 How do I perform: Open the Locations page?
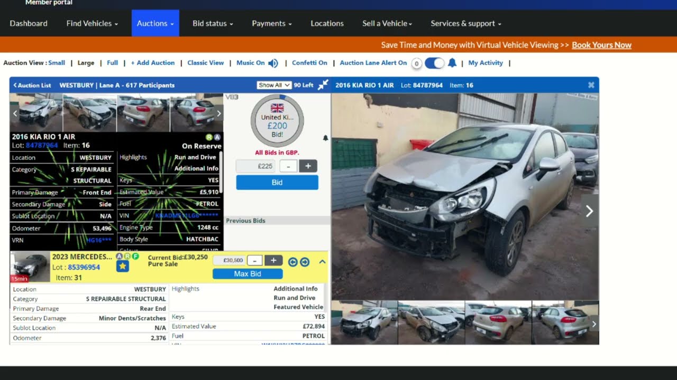tap(327, 23)
